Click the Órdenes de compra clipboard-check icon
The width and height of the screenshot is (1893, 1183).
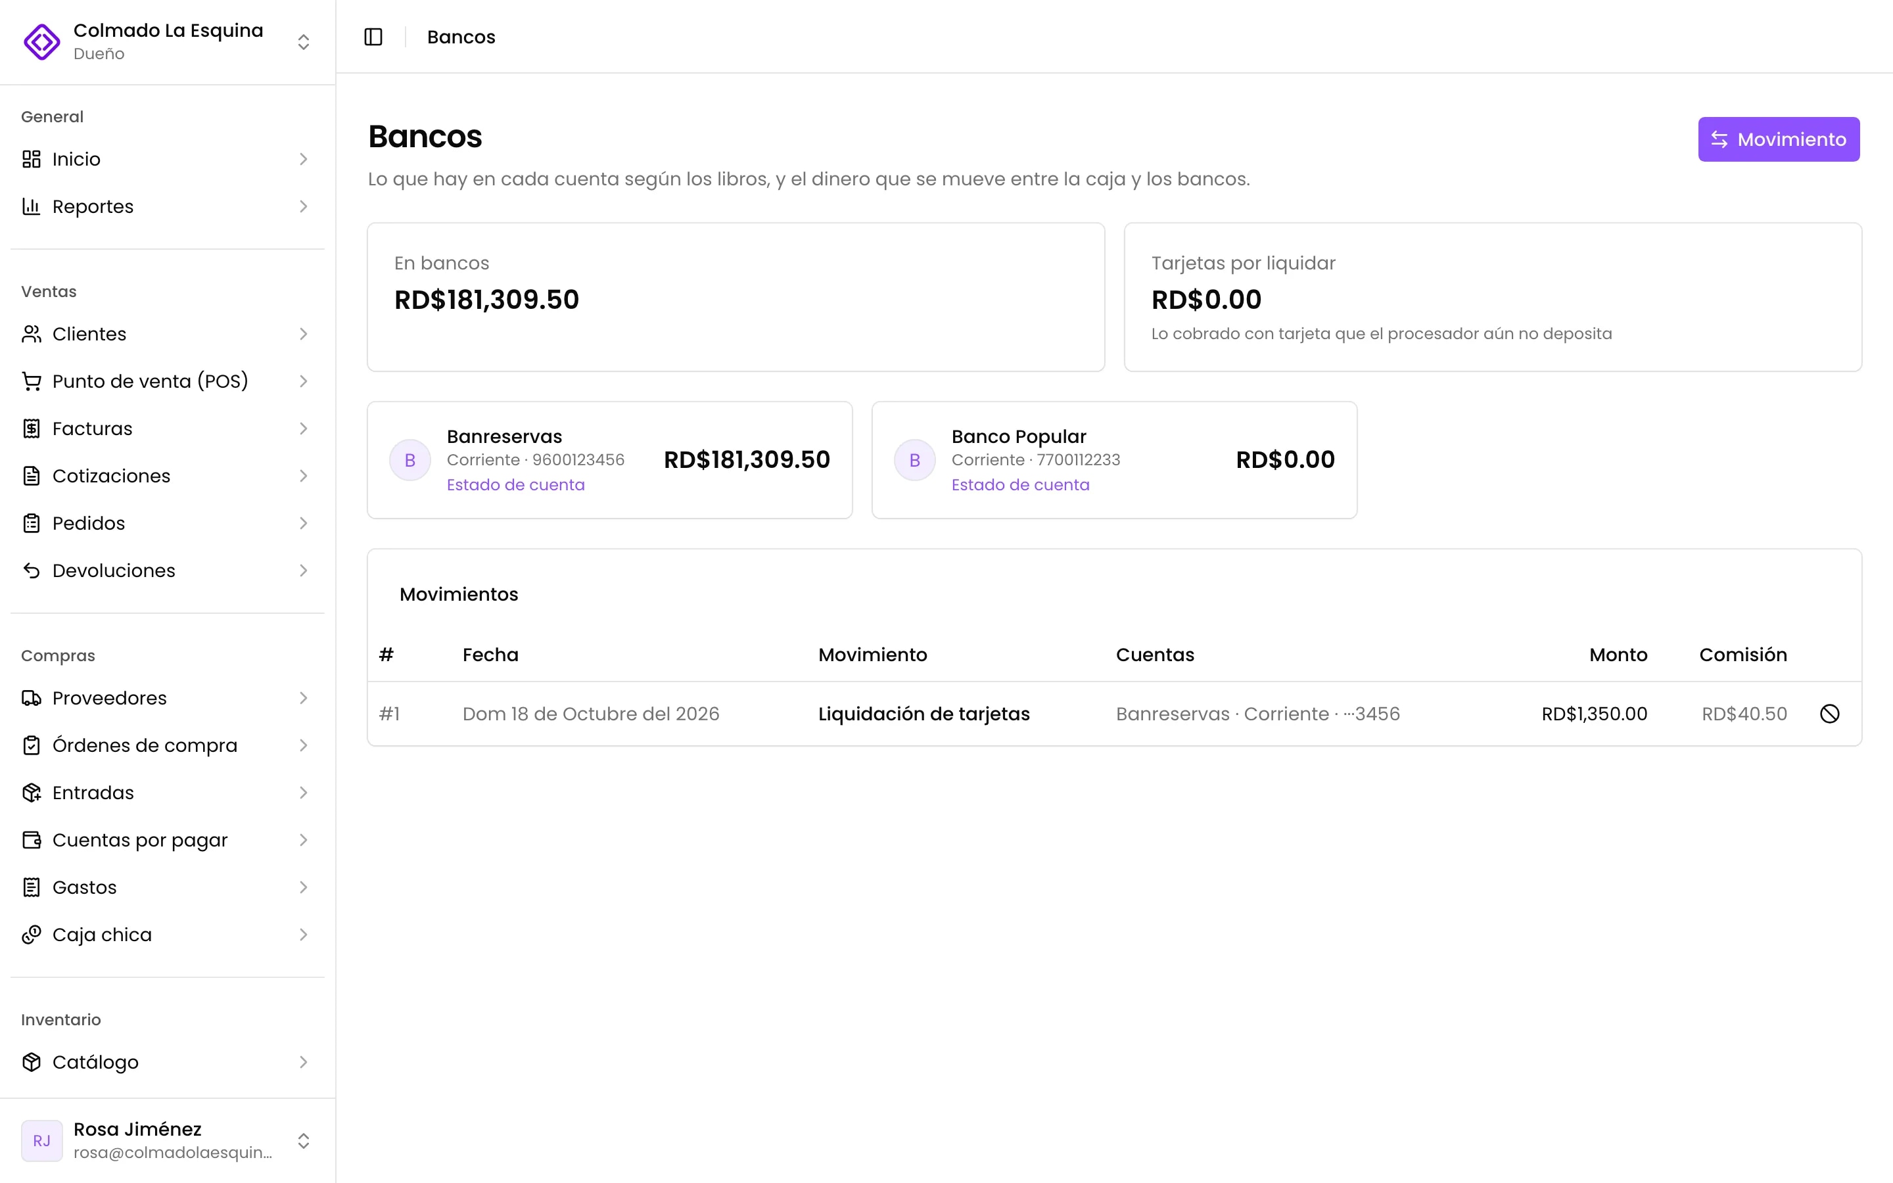pyautogui.click(x=32, y=746)
